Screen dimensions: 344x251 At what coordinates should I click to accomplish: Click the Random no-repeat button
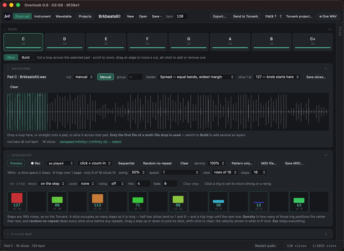click(157, 163)
